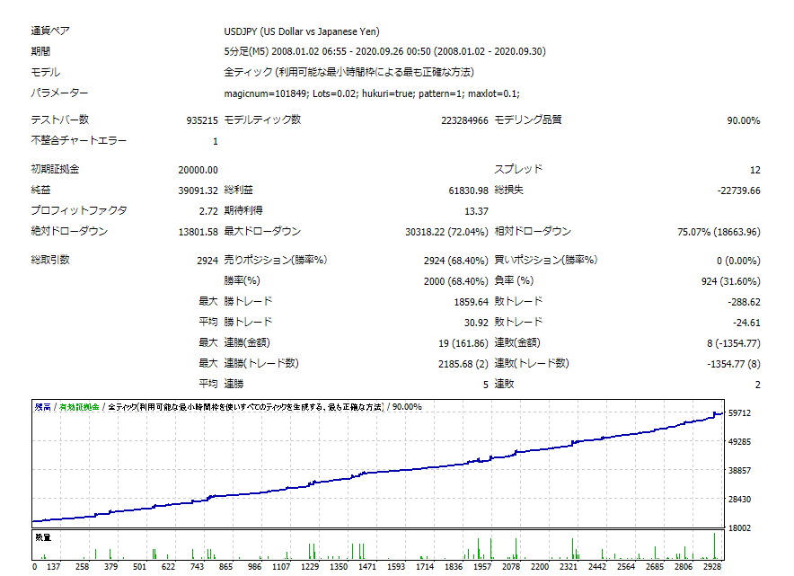Click the 最大ドローダウン value 30318.22 (72.04%)
The height and width of the screenshot is (576, 794).
[x=446, y=232]
